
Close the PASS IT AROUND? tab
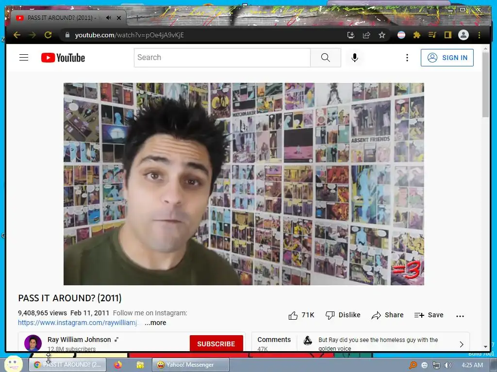coord(119,18)
